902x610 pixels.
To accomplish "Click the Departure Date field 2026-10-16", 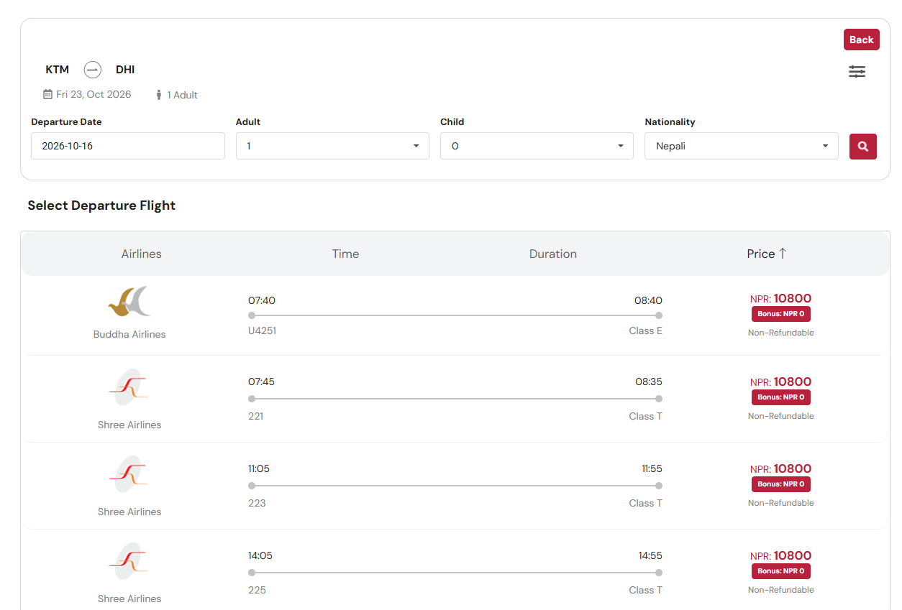I will tap(128, 146).
